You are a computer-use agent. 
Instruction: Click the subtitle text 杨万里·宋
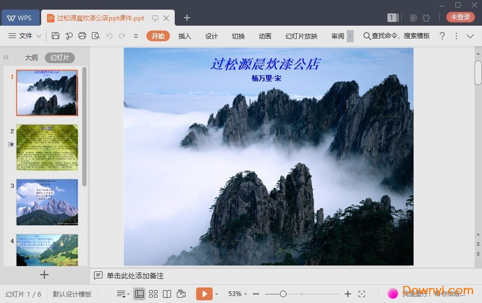pos(266,78)
